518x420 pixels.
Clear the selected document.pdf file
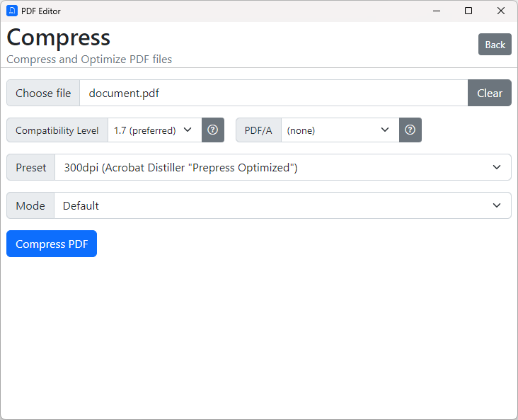point(489,93)
